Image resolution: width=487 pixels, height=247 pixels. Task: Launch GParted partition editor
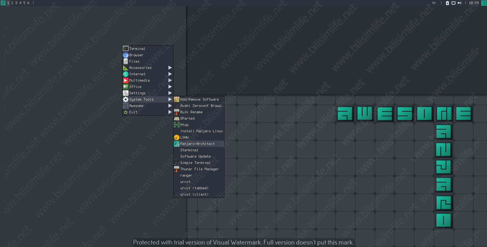199,118
